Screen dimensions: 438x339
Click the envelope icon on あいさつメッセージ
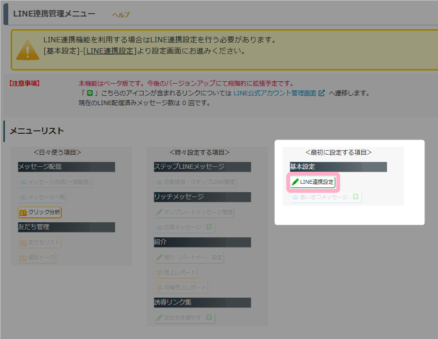tap(295, 197)
